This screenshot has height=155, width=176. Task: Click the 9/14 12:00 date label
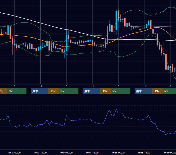click(x=92, y=152)
